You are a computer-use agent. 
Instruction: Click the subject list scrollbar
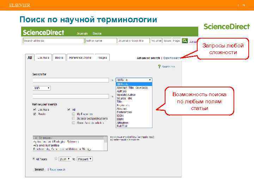(106, 143)
